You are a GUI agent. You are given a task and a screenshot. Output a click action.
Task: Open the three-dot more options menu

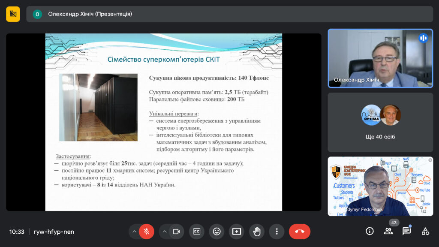point(277,232)
